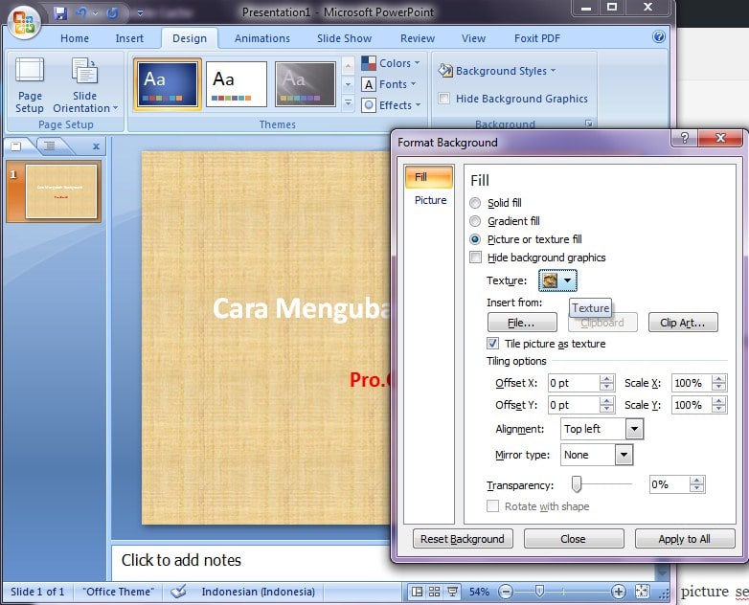Image resolution: width=749 pixels, height=605 pixels.
Task: Click Reset Background button
Action: pos(463,539)
